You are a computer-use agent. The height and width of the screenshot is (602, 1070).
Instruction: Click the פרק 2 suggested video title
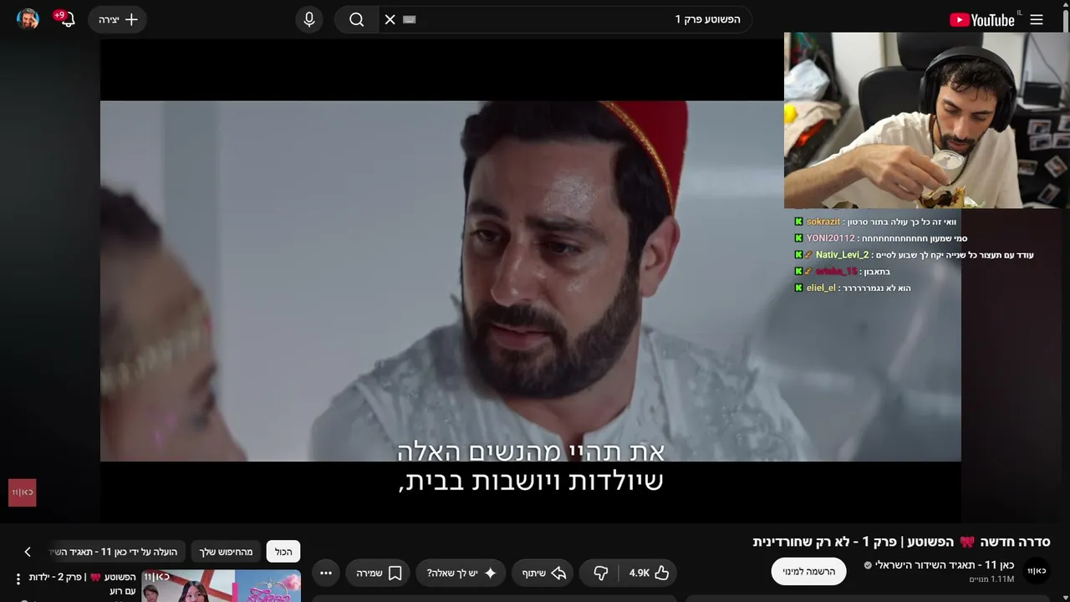[x=82, y=584]
